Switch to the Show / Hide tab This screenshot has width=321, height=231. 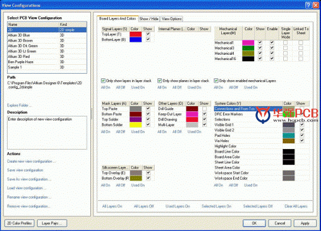tap(149, 19)
